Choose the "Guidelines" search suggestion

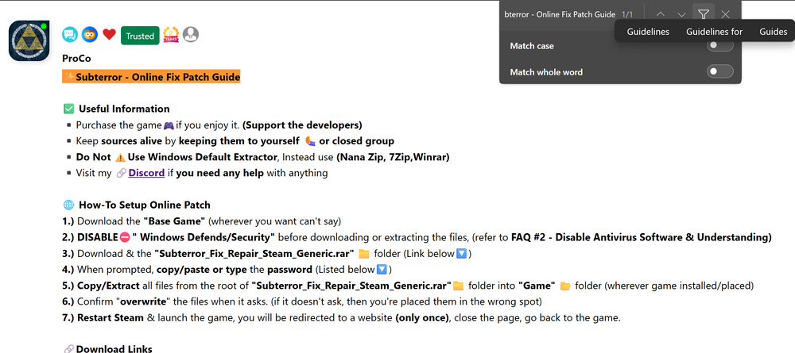(x=648, y=32)
